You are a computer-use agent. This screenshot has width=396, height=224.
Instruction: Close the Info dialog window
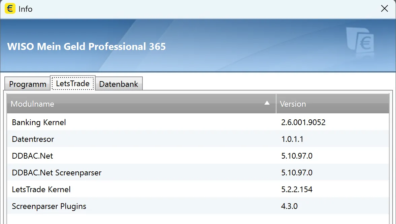384,9
